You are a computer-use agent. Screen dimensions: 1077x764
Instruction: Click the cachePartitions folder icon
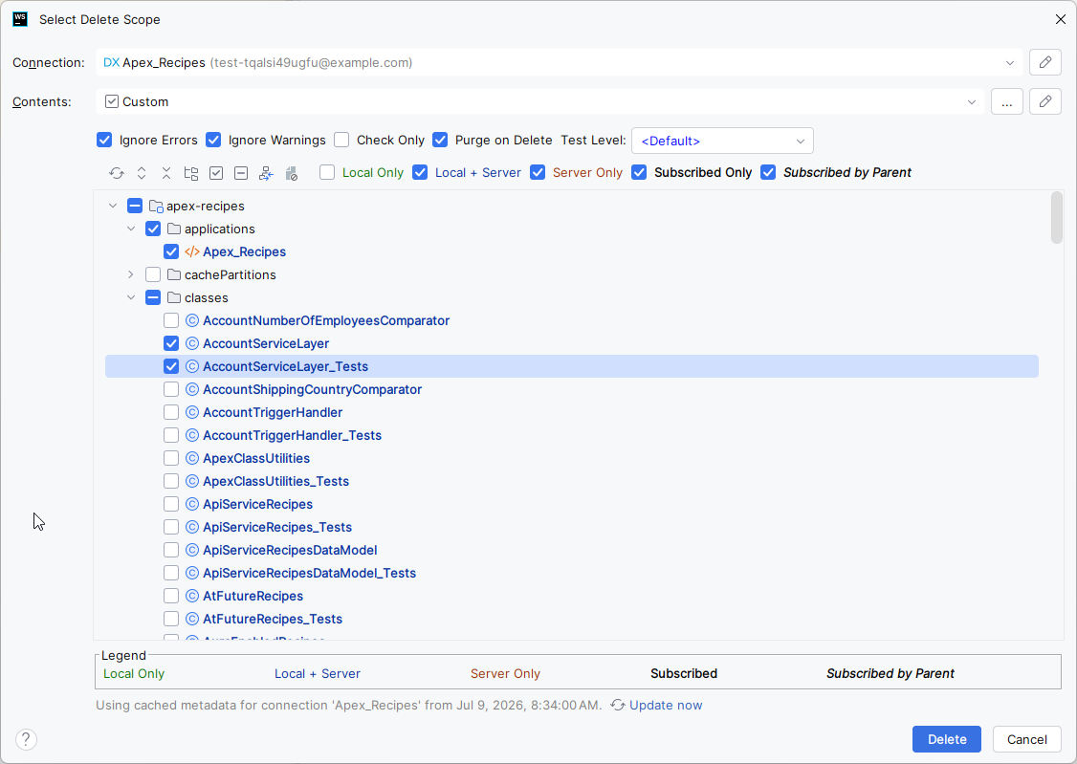point(174,274)
